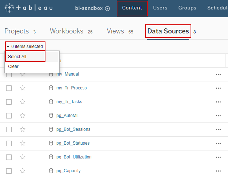This screenshot has width=228, height=181.
Task: Open the pg_Bot_Utilization data source link
Action: [74, 157]
